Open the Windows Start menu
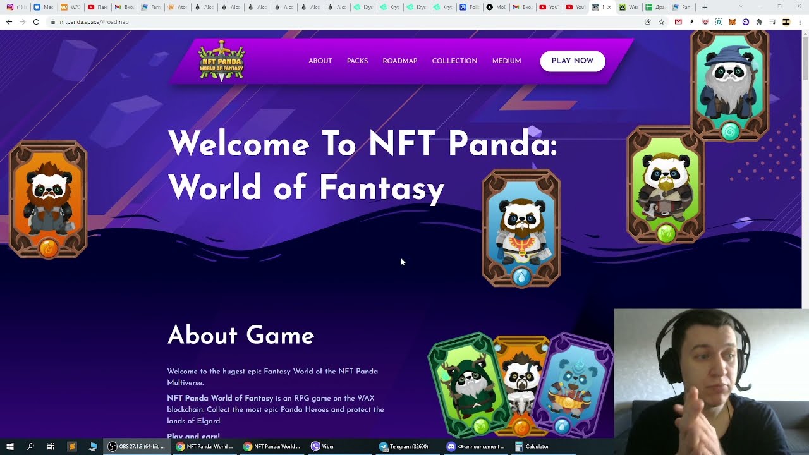This screenshot has width=809, height=455. coord(10,446)
